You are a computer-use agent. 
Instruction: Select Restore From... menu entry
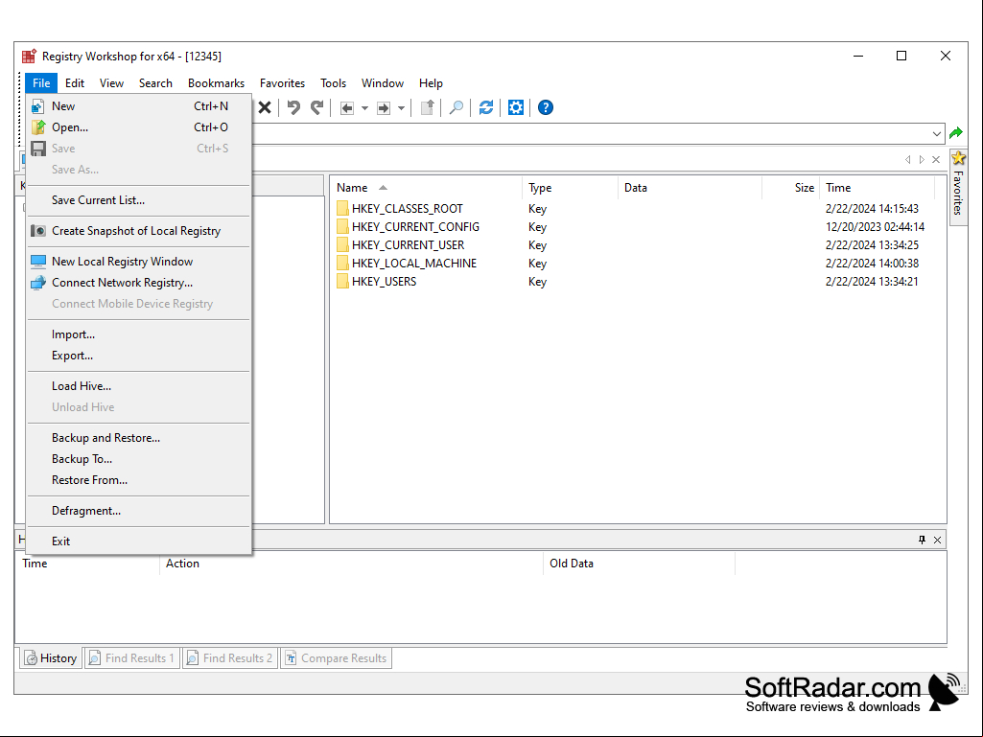point(139,480)
